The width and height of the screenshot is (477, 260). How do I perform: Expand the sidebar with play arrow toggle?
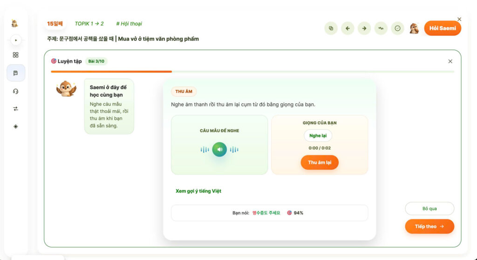16,40
